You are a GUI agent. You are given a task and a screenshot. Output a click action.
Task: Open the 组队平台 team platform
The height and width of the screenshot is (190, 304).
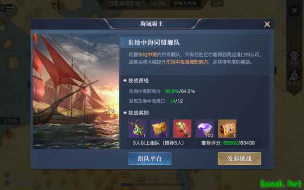click(149, 159)
